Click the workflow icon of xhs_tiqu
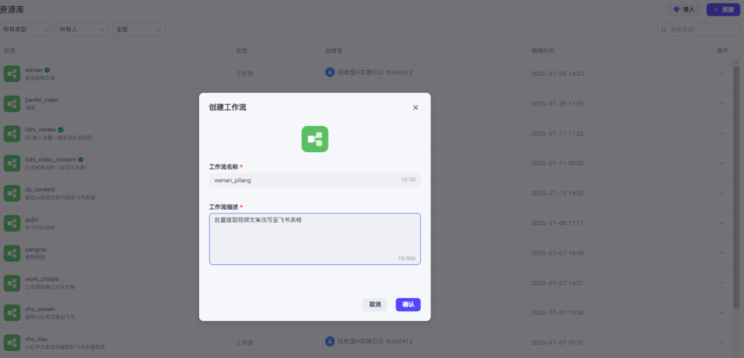Screen dimensions: 744x358 pyautogui.click(x=12, y=342)
